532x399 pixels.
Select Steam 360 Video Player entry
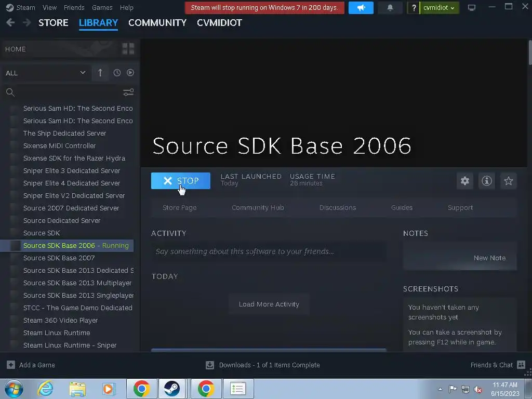click(x=60, y=320)
